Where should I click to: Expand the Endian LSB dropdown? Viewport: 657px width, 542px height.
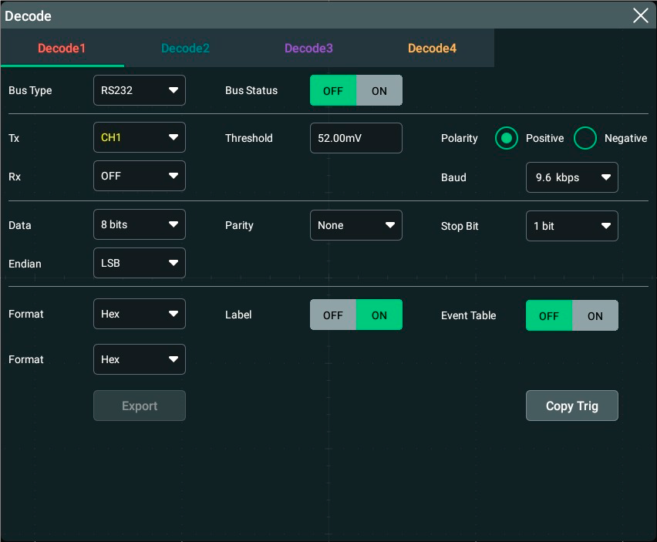tap(140, 263)
